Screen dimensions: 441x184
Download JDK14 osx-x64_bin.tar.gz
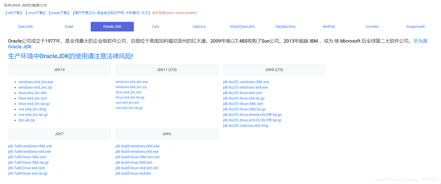coord(33,115)
